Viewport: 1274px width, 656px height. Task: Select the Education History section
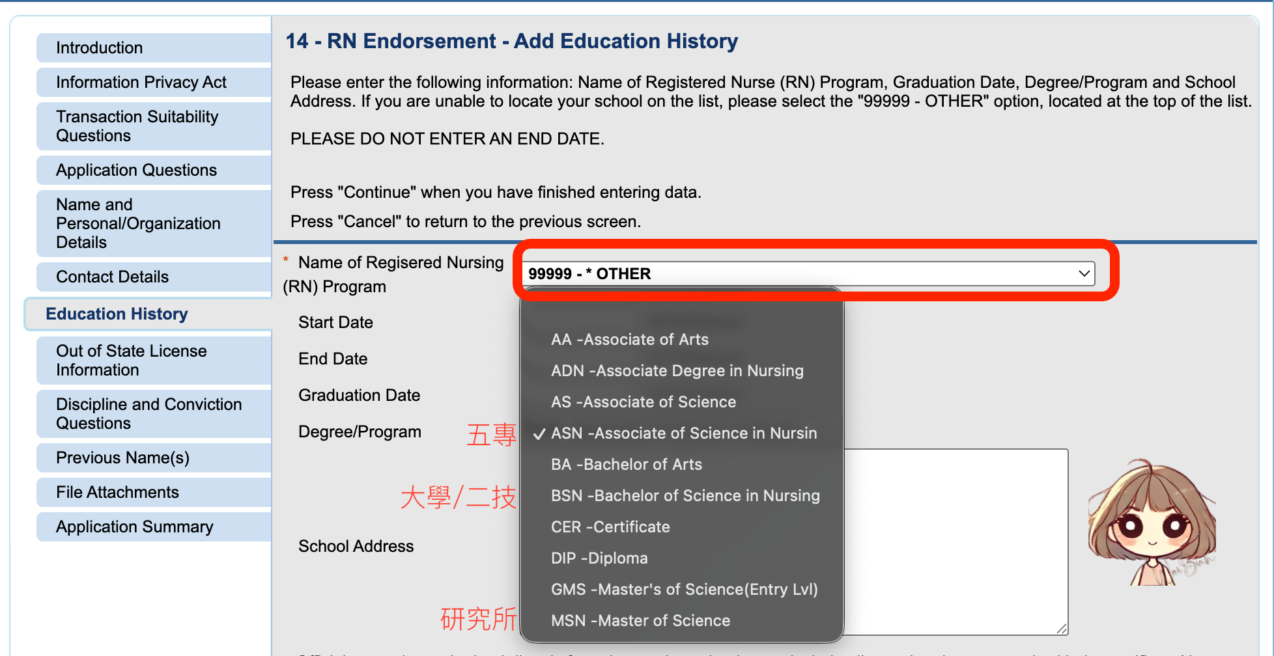[149, 314]
